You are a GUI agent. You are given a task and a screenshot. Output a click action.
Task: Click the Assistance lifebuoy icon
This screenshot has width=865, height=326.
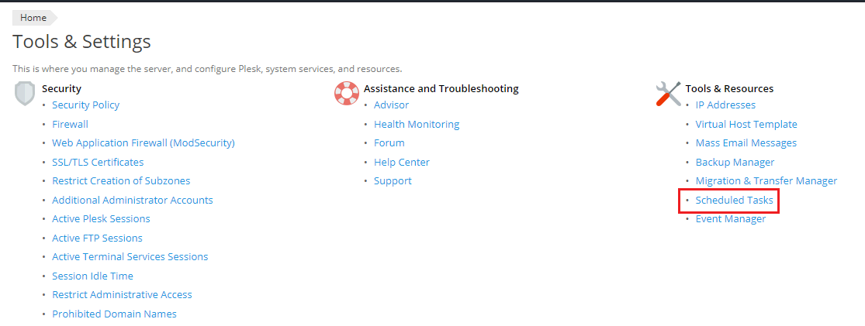pos(346,94)
